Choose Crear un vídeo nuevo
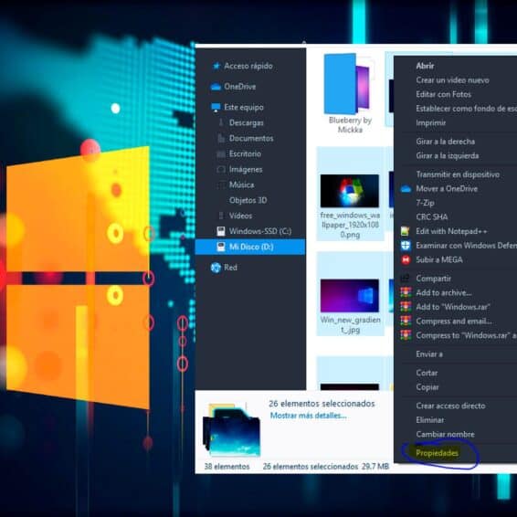 point(452,80)
